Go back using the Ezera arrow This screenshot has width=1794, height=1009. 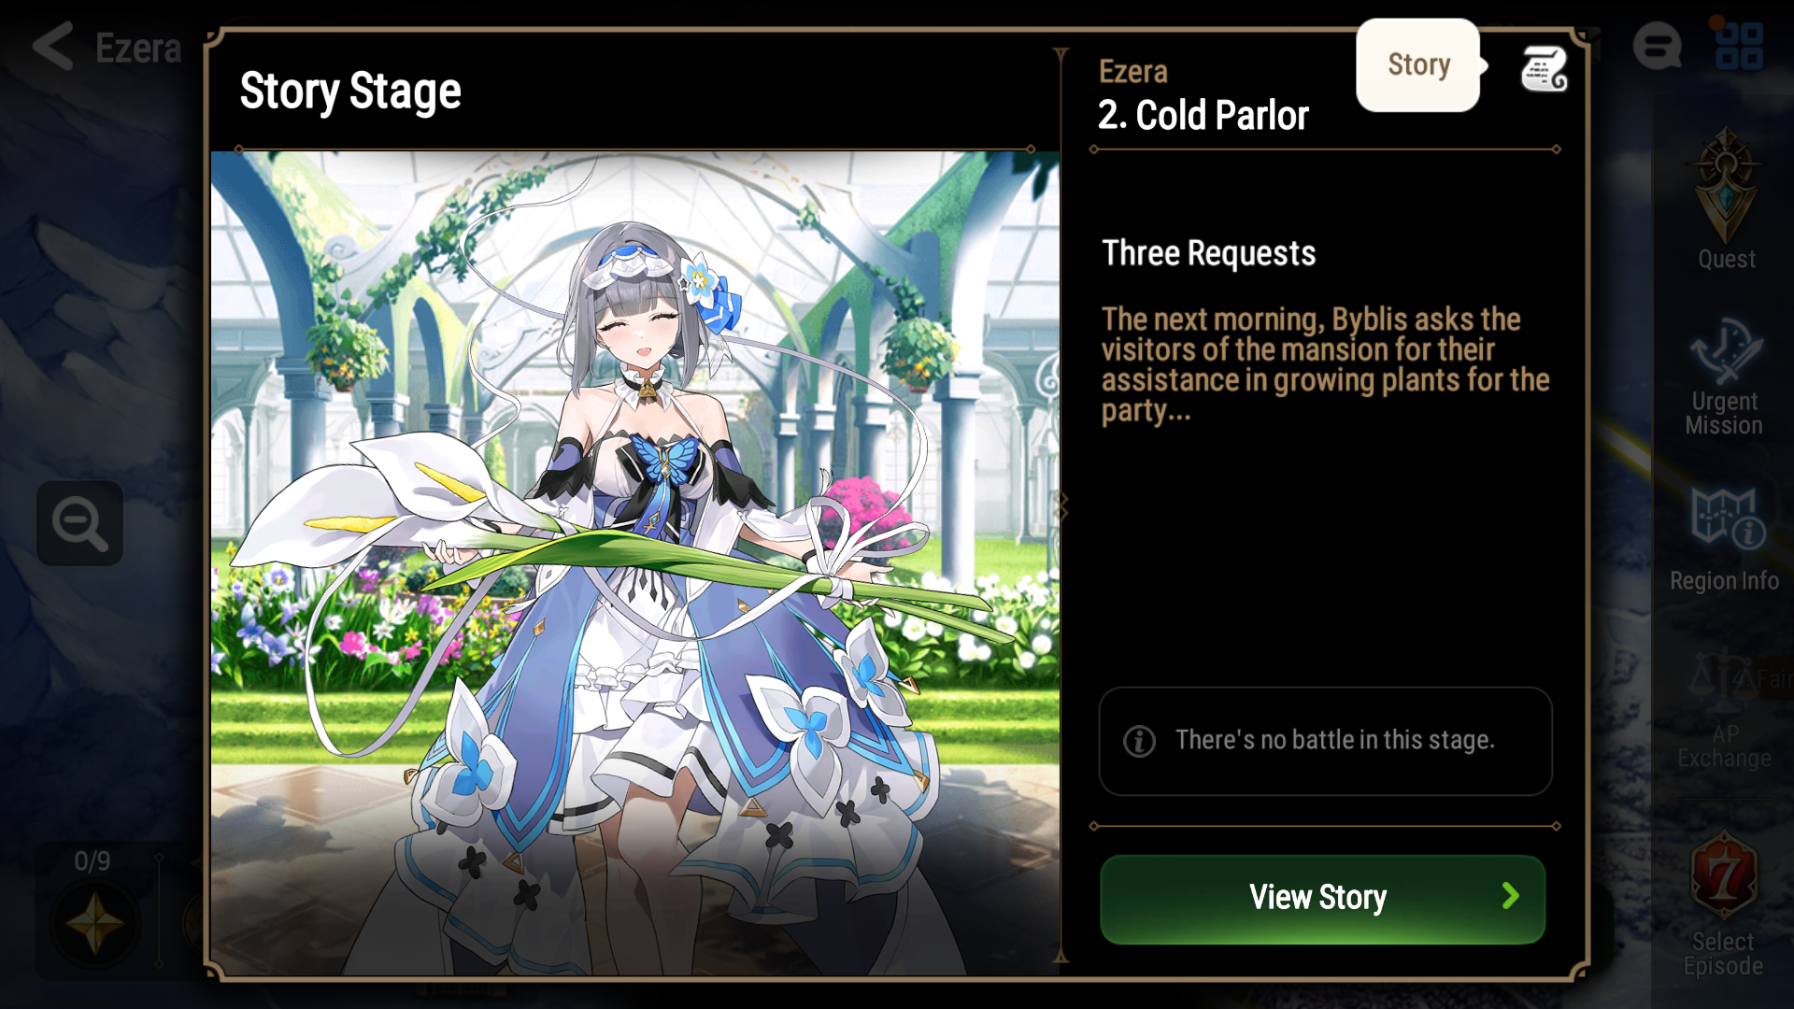click(52, 46)
